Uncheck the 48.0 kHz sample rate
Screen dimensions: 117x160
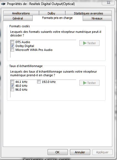[x=12, y=86]
